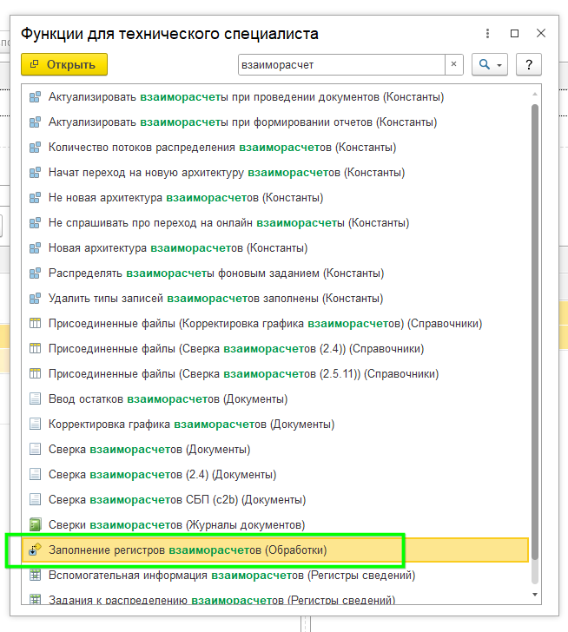Click the icon beside Начат переход на новую архитектуру
The image size is (568, 632).
coord(35,173)
